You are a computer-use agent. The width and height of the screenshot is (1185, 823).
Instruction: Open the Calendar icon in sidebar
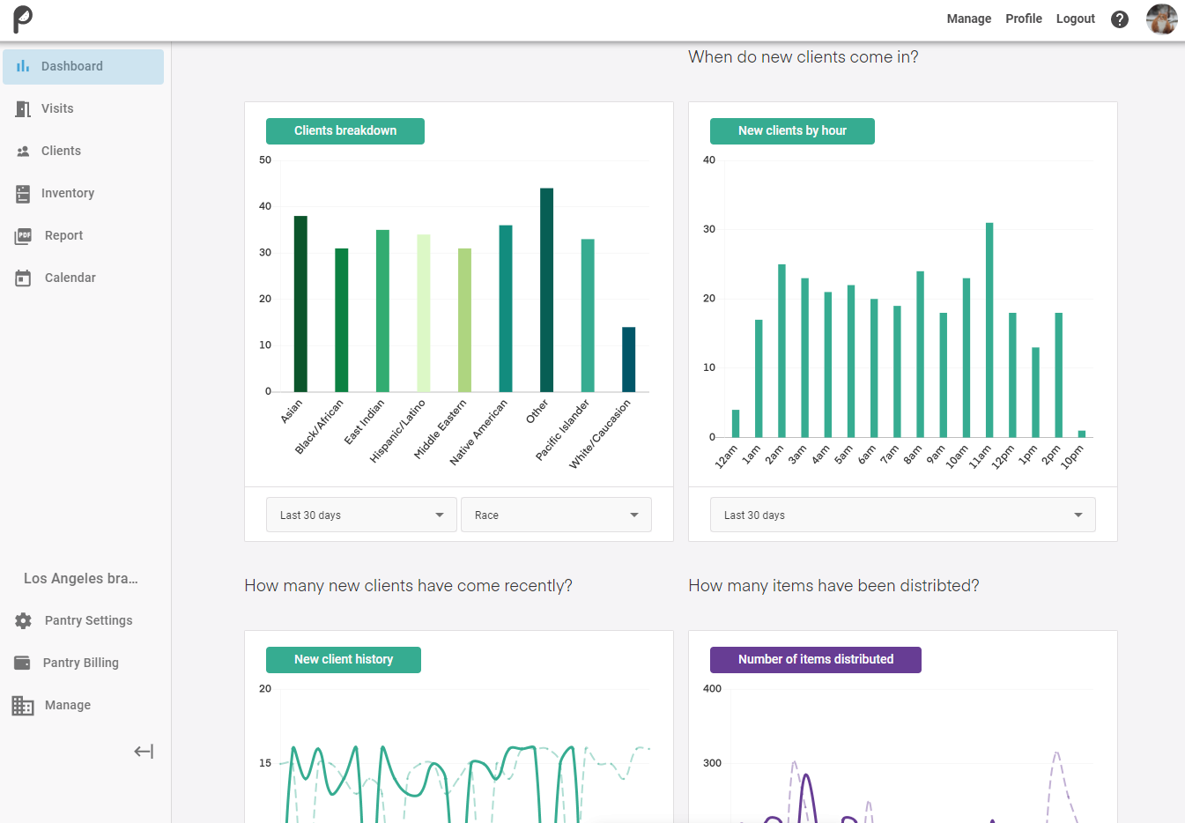click(23, 278)
